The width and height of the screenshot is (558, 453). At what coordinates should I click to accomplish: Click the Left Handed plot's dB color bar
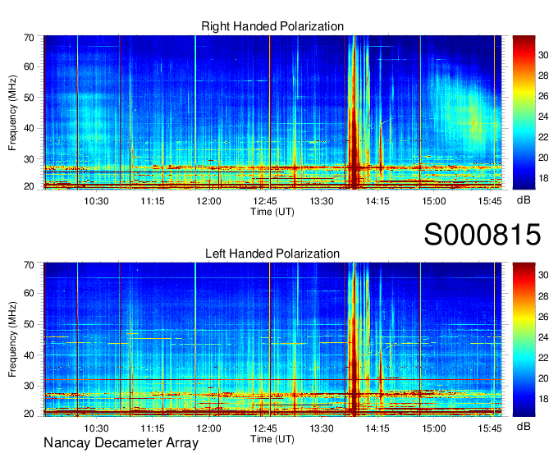pos(524,340)
